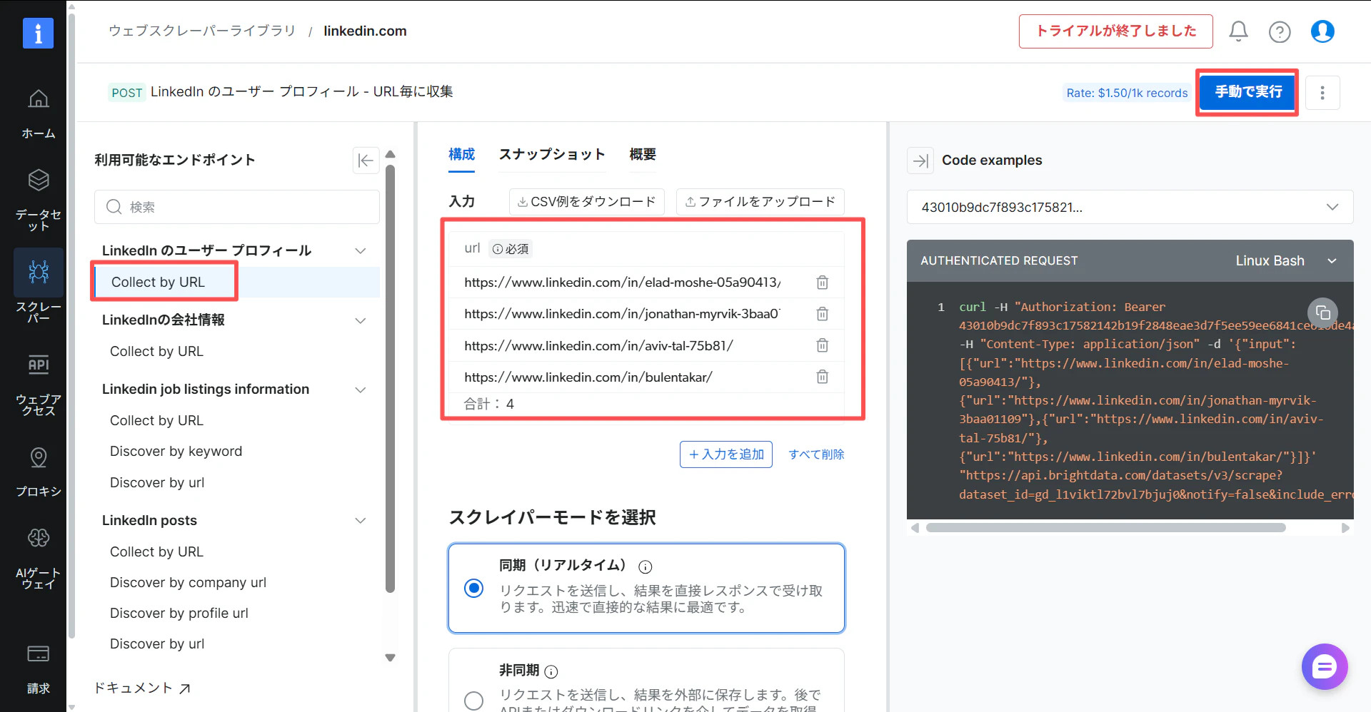The width and height of the screenshot is (1371, 712).
Task: Click the Rate: $1.50/1k records badge
Action: [x=1127, y=93]
